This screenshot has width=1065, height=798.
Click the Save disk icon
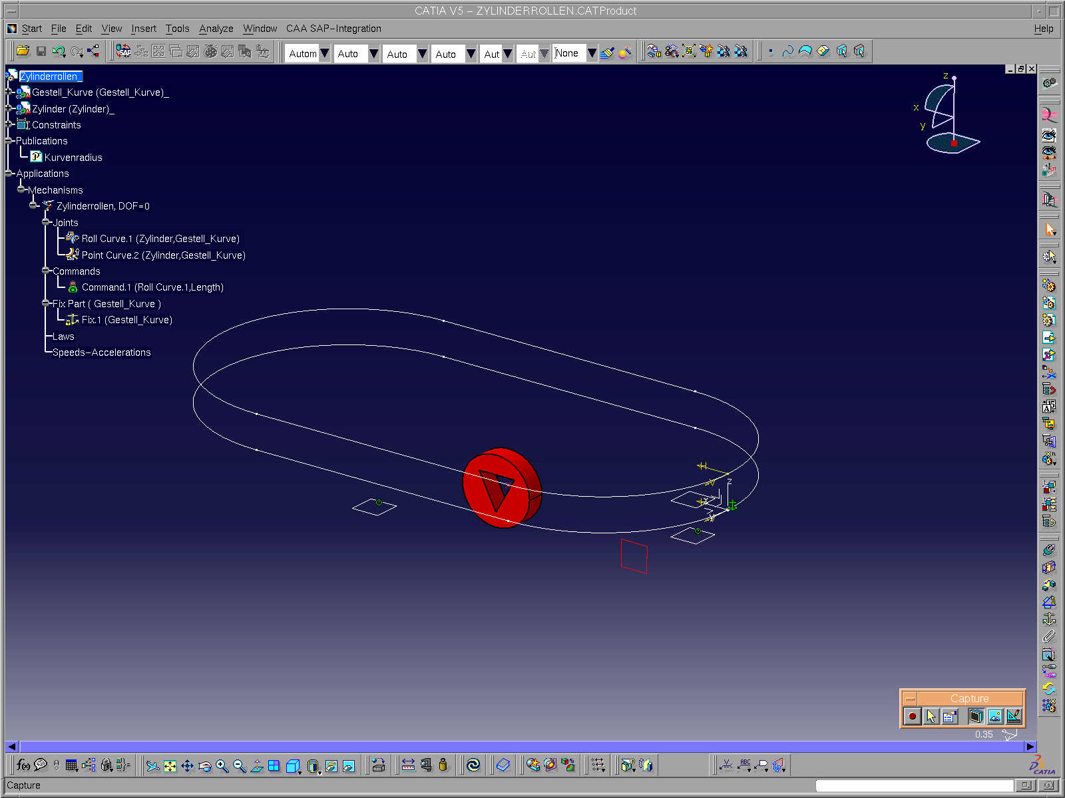(41, 51)
